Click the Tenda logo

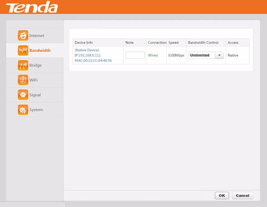tap(32, 7)
